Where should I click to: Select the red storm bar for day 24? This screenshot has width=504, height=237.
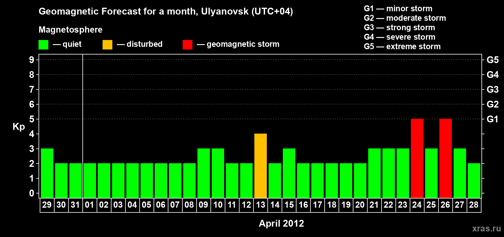[x=417, y=158]
